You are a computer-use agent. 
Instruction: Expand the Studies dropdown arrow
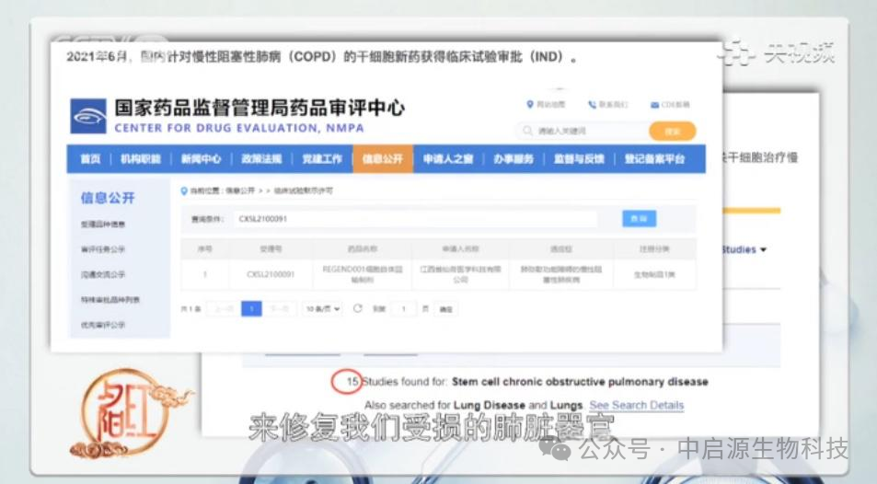click(763, 250)
